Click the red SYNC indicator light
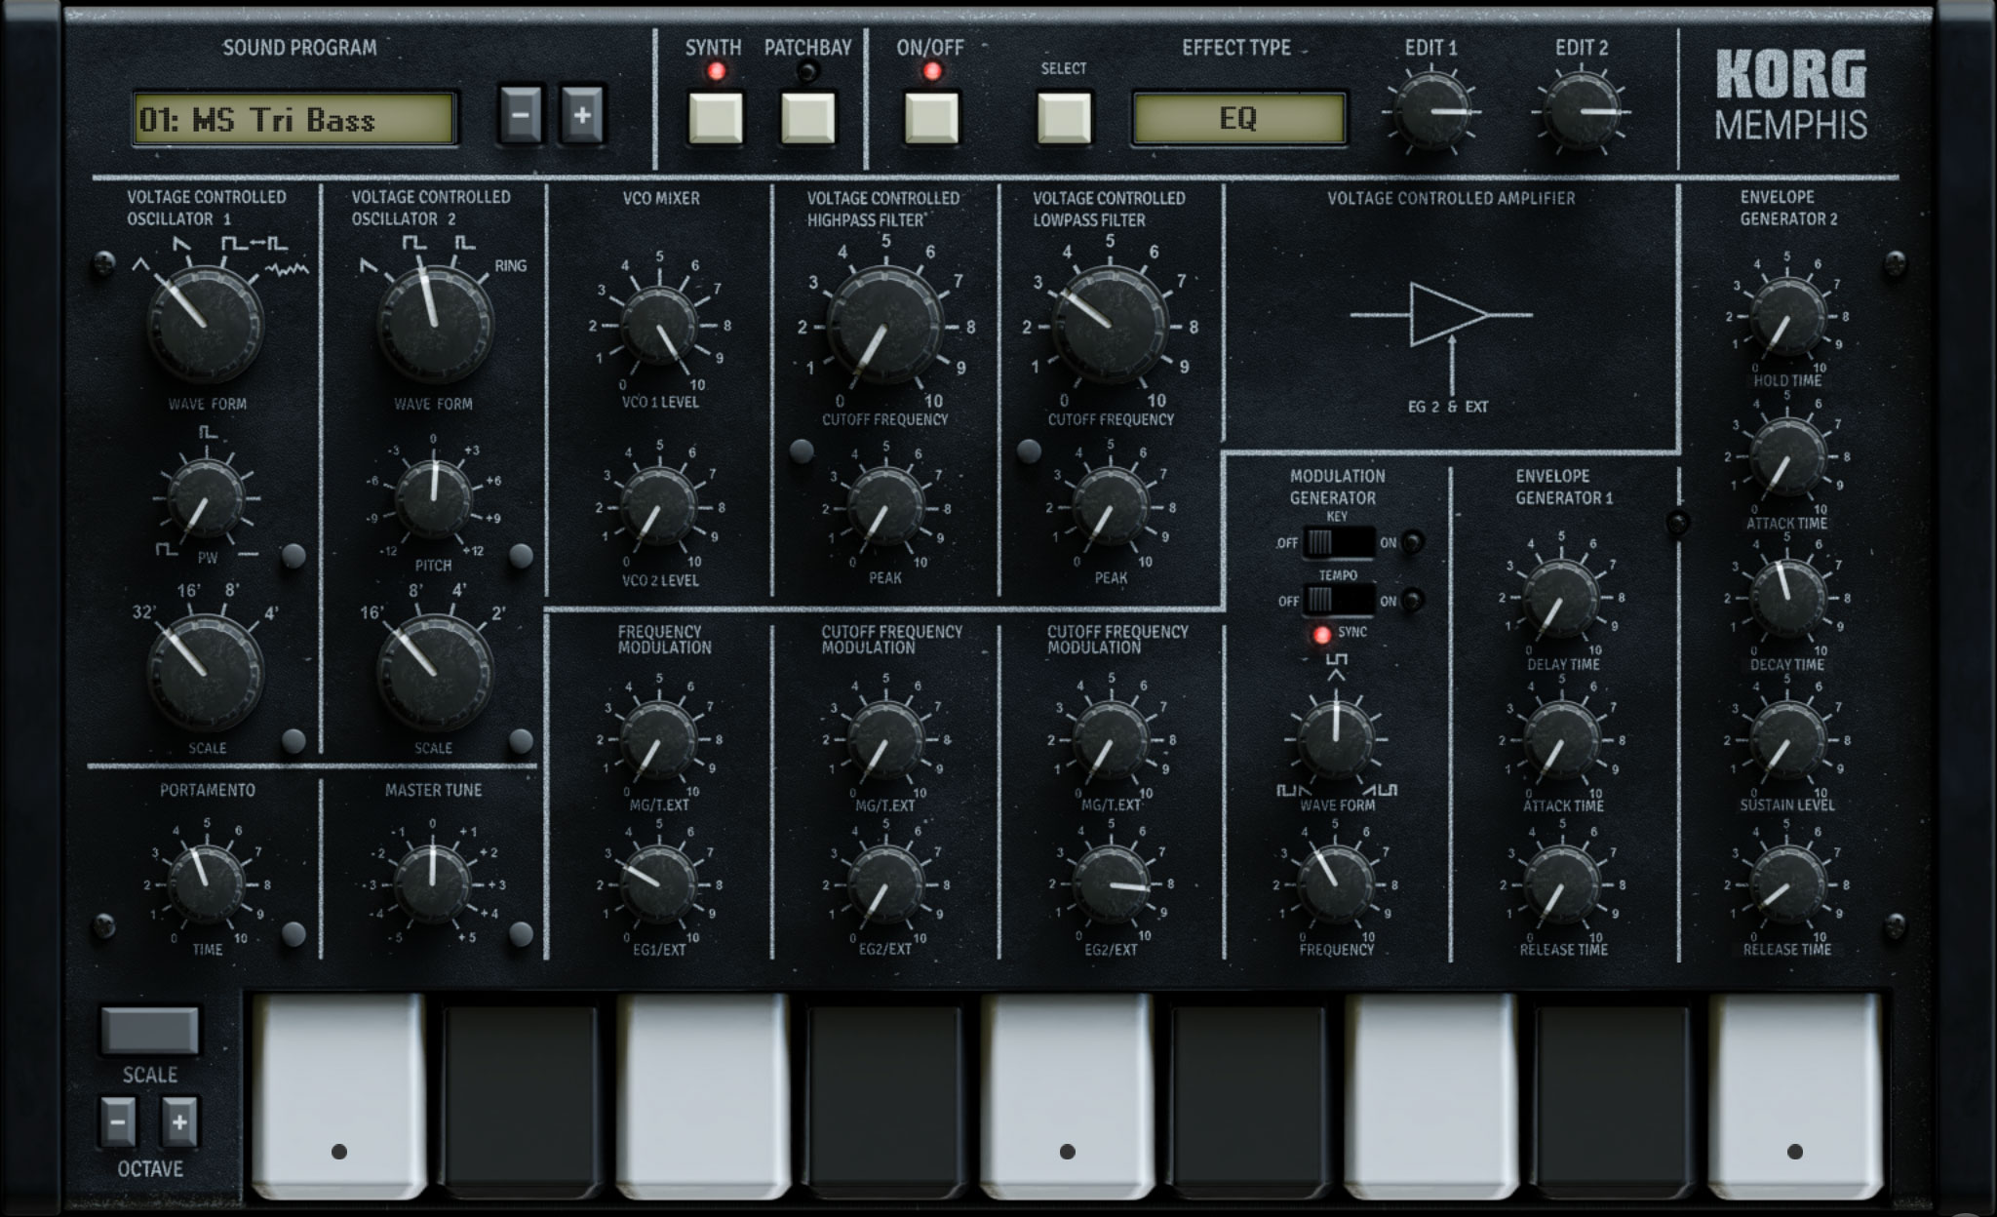 click(1321, 635)
